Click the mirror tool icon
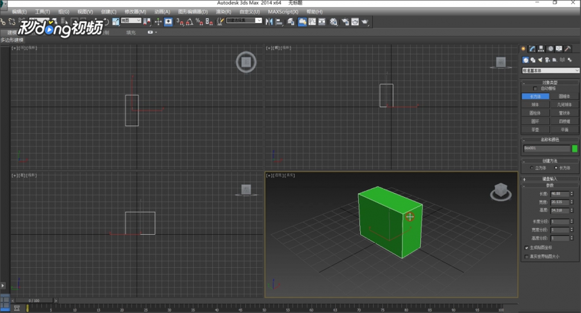The width and height of the screenshot is (581, 313). 270,22
